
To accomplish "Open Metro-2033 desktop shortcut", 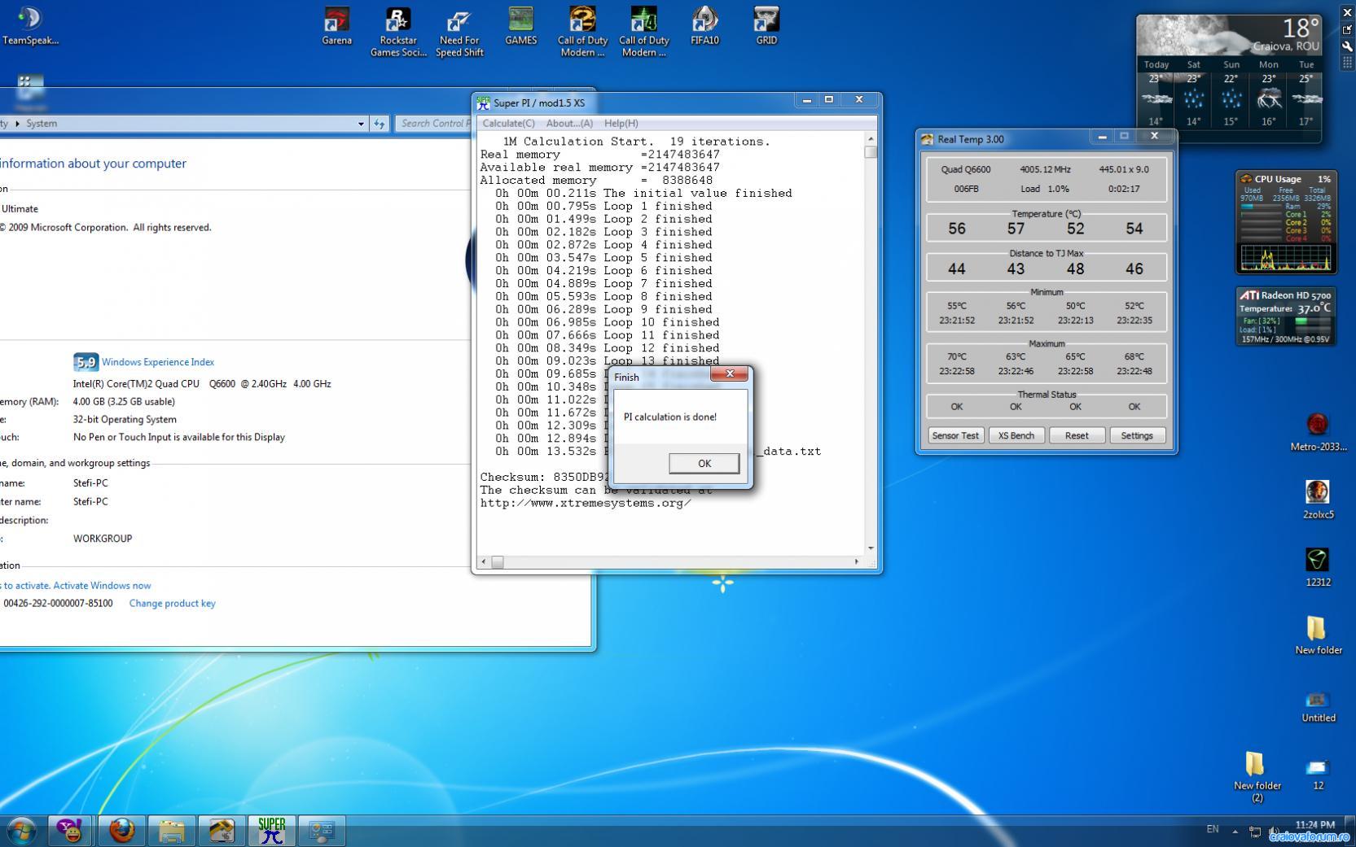I will pyautogui.click(x=1318, y=432).
